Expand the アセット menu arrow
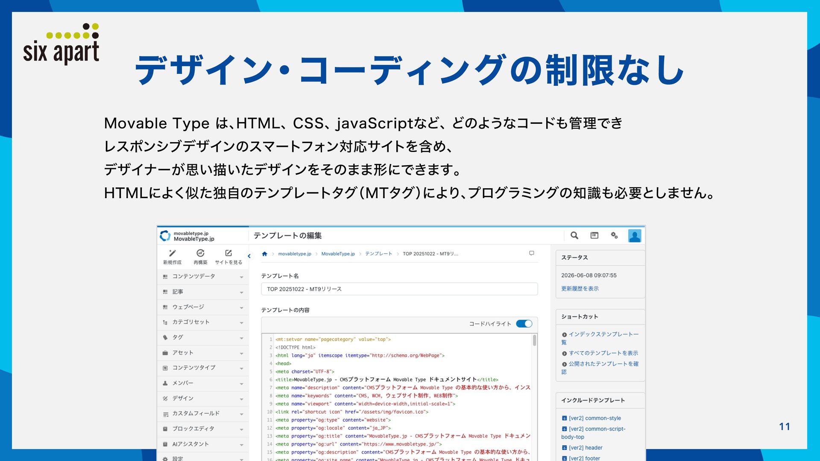This screenshot has height=461, width=820. click(242, 354)
